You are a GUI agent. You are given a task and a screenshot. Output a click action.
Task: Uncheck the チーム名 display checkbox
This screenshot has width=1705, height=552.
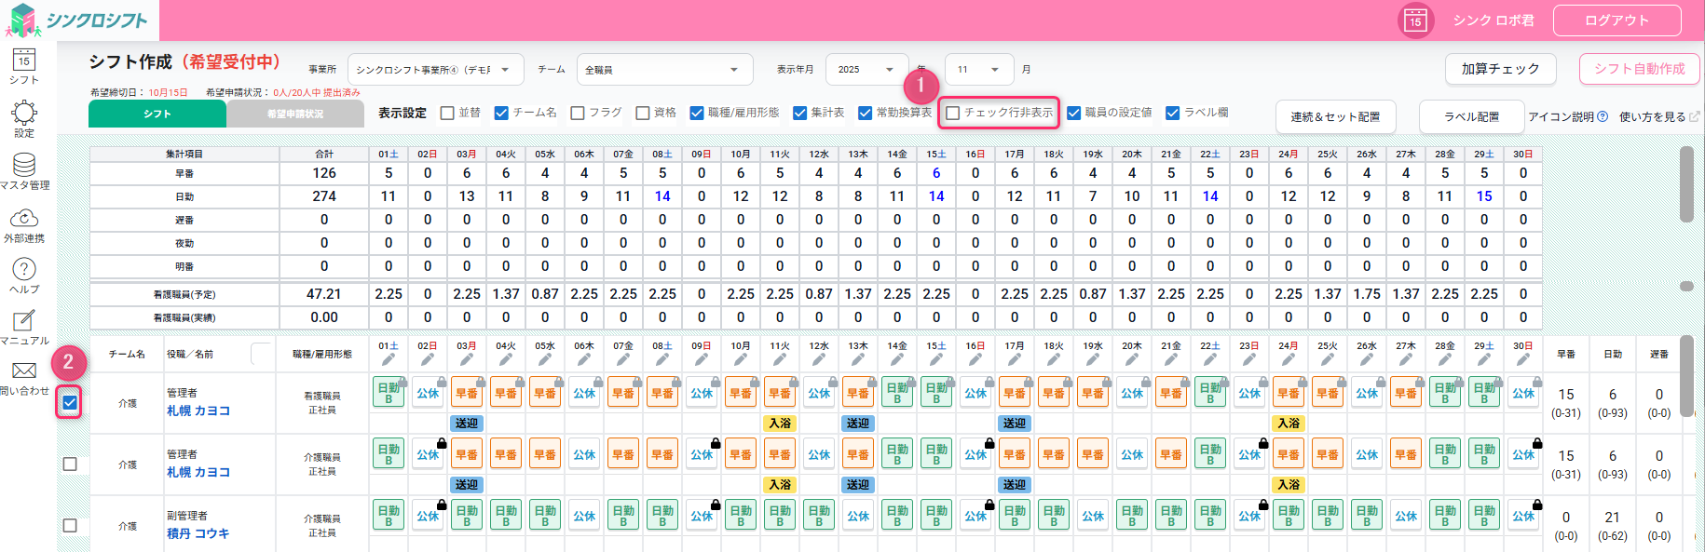(502, 113)
